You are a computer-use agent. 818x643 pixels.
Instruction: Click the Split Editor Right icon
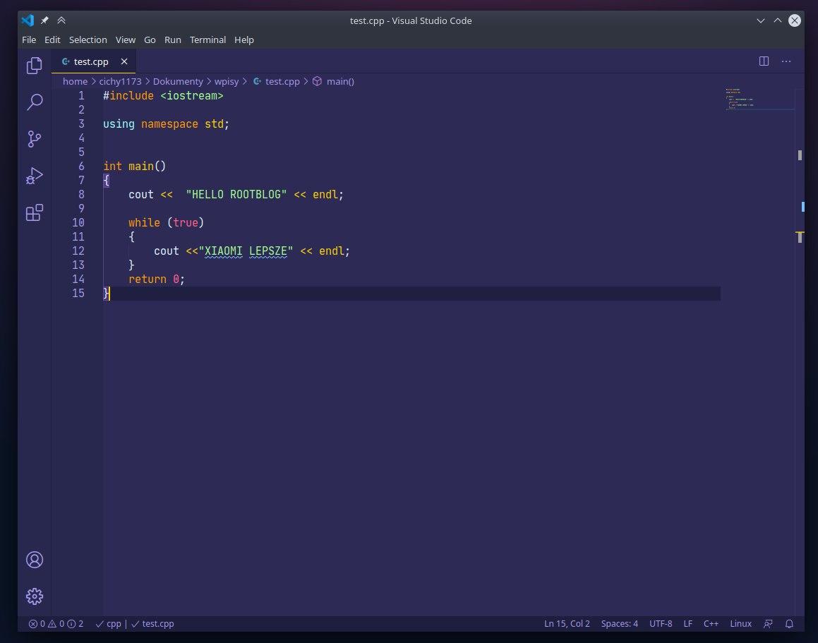click(764, 61)
